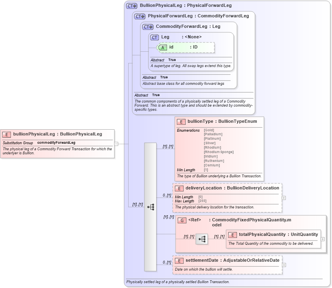The height and width of the screenshot is (288, 332).
Task: Click the E icon of deliveryLocation element
Action: (179, 188)
